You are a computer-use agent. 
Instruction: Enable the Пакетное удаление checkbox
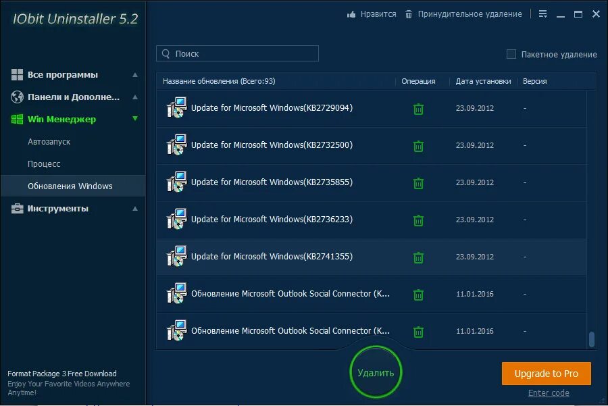[511, 54]
